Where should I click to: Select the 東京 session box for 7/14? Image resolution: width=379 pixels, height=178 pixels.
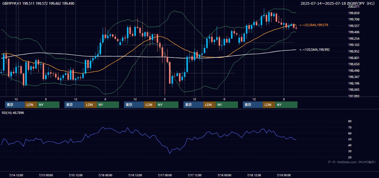(x=15, y=105)
